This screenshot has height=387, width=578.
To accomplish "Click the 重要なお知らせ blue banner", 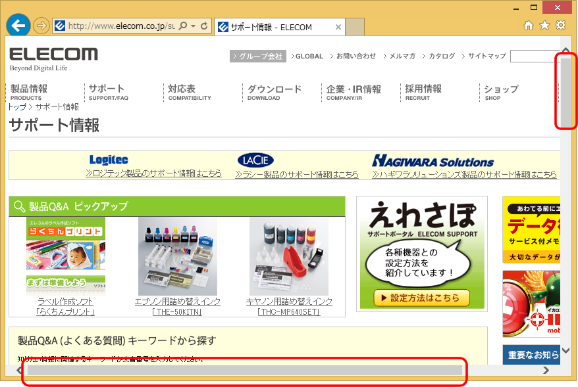I will (531, 355).
